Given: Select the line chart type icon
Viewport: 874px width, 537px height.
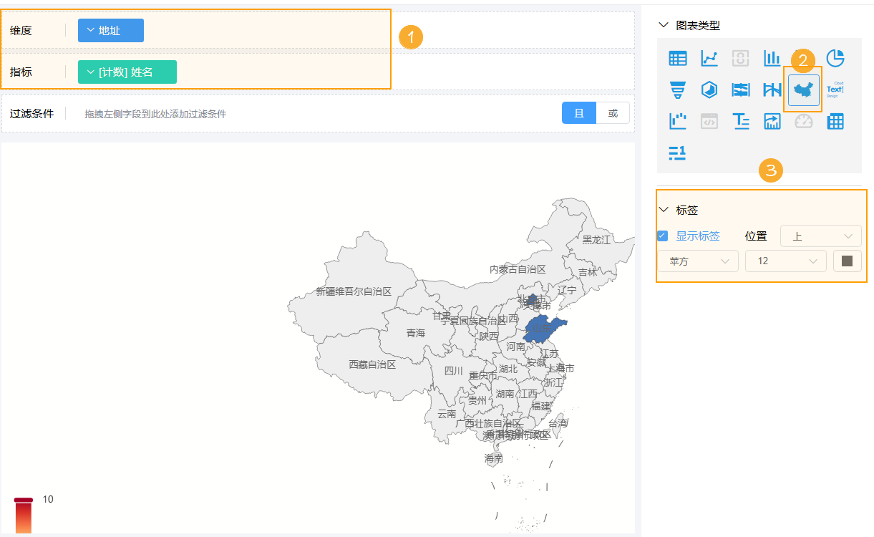Looking at the screenshot, I should [x=709, y=58].
